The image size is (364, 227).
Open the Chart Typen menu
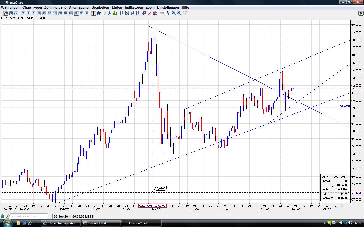[32, 7]
